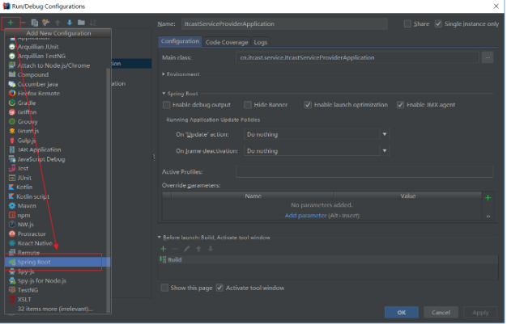Open the Main class browse ellipsis button

(x=488, y=57)
